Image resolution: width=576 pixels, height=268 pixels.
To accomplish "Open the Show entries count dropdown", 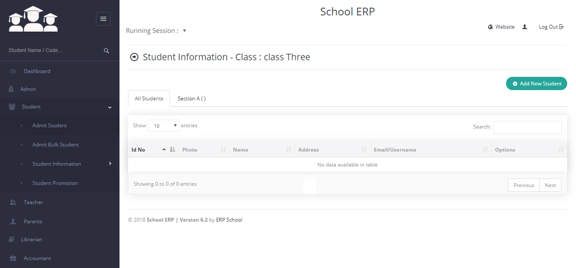I will [x=163, y=126].
